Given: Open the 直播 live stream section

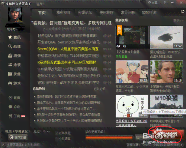Looking at the screenshot, I should 14,98.
